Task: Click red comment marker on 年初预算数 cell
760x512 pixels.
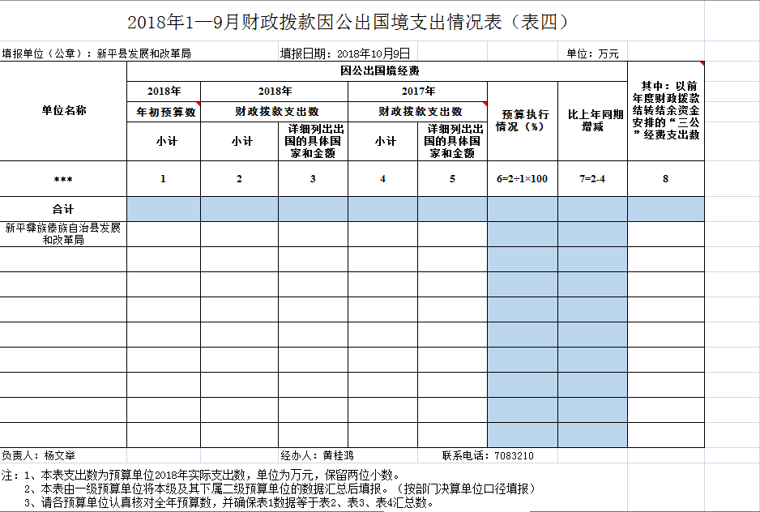Action: 198,105
